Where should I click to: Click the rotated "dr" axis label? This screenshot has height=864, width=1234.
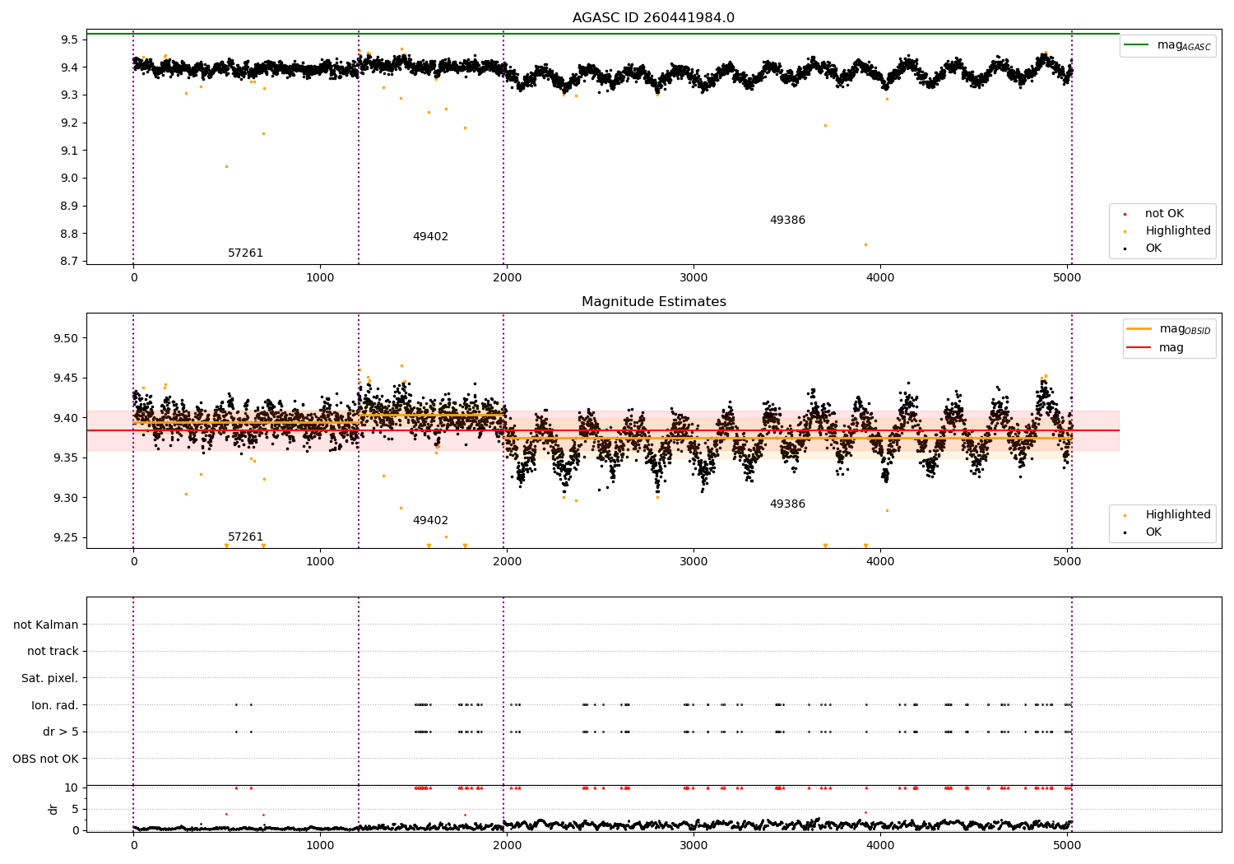[x=53, y=809]
